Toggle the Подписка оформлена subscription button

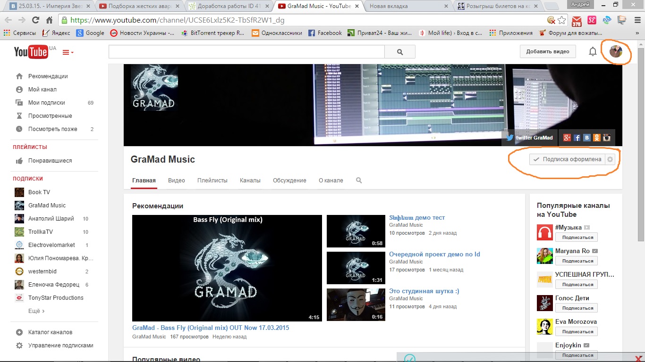point(567,159)
